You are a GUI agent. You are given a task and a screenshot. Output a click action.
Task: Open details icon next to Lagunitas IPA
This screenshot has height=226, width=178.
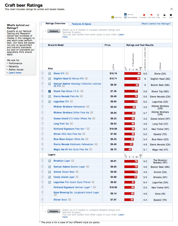tap(71, 101)
